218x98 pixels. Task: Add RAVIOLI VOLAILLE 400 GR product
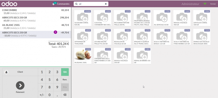tap(182, 18)
